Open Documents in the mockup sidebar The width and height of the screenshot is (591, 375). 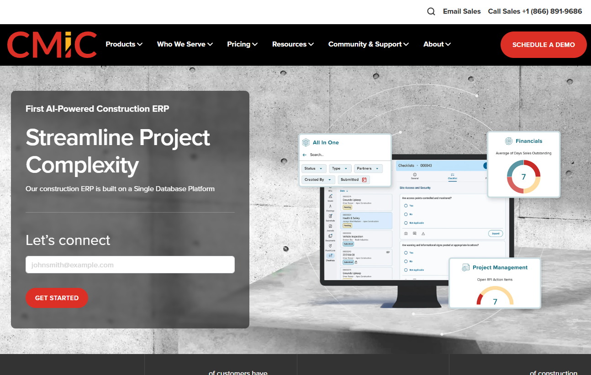point(330,238)
